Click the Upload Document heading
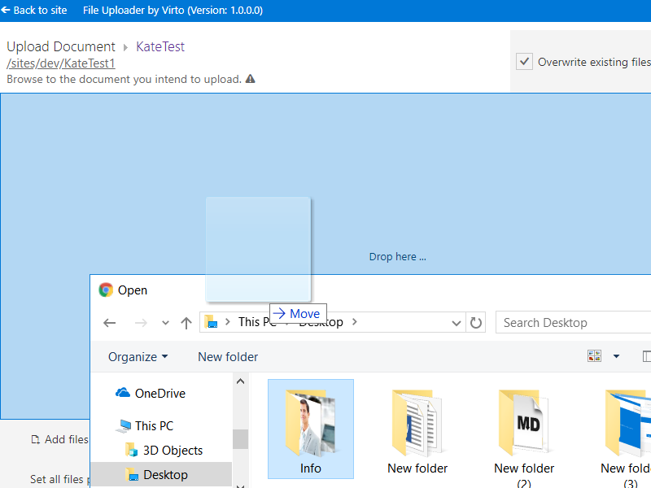 click(60, 46)
